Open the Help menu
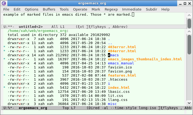The image size is (193, 115). click(x=165, y=9)
